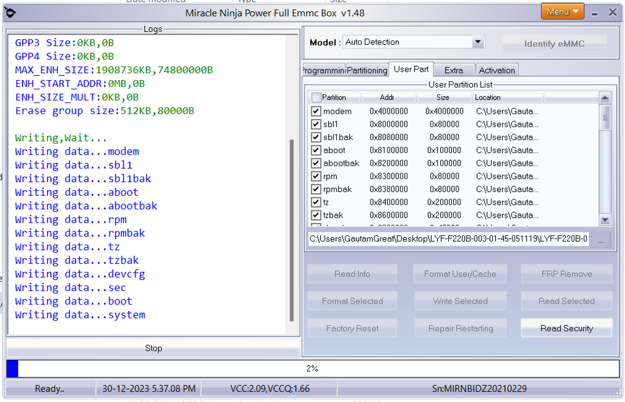Click the Read Security button
Screen dimensions: 625x402
click(x=567, y=329)
